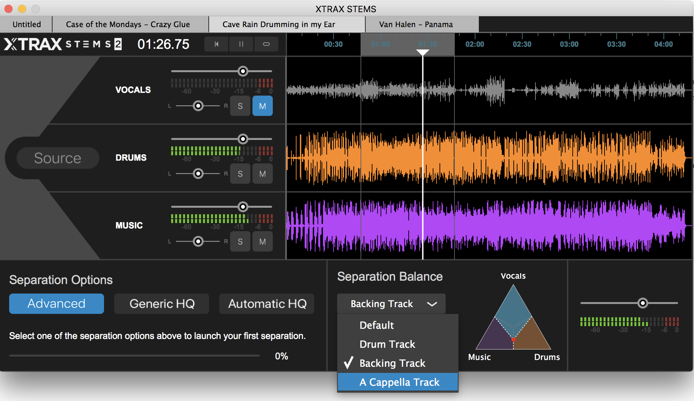Pause playback with the pause icon
The width and height of the screenshot is (694, 401).
(x=241, y=44)
